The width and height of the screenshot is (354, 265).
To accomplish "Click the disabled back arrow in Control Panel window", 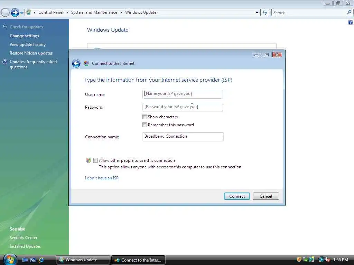I will pyautogui.click(x=5, y=13).
